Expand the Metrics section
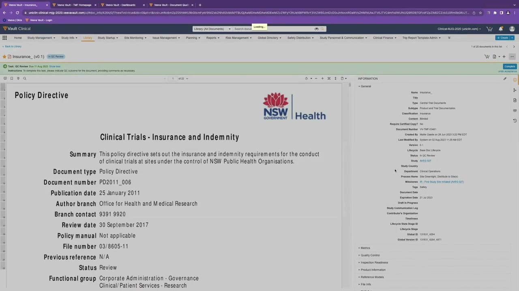519x291 pixels. tap(364, 248)
